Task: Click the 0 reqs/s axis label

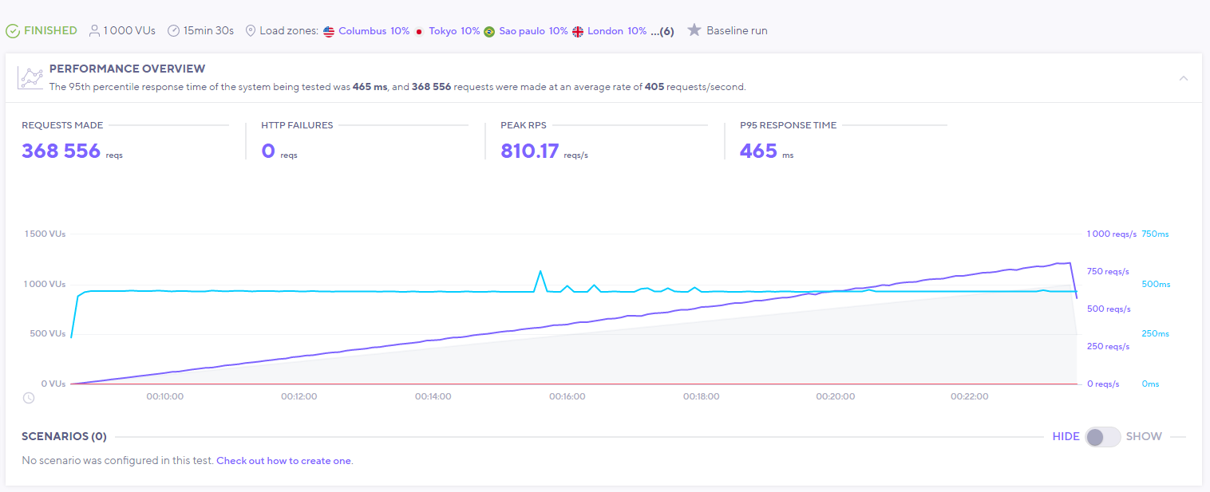Action: coord(1103,384)
